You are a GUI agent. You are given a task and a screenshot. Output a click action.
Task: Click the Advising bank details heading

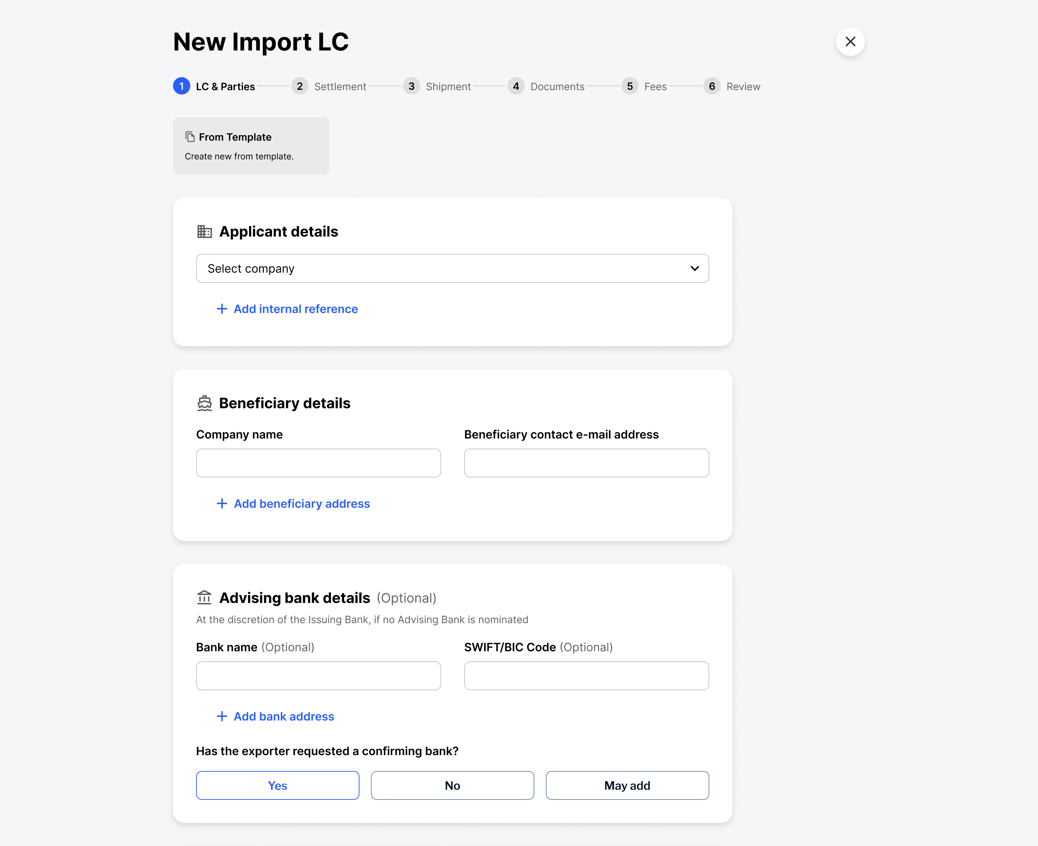[295, 598]
